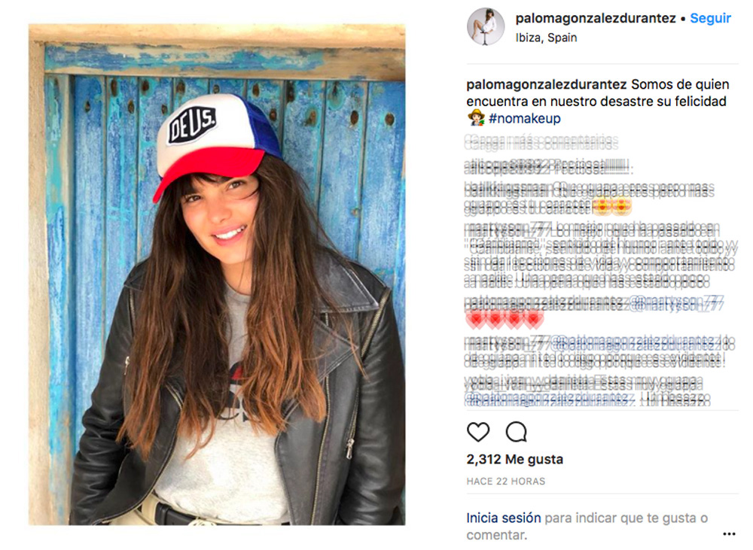View the 2,312 Me gusta likes list
Image resolution: width=753 pixels, height=550 pixels.
pyautogui.click(x=514, y=459)
